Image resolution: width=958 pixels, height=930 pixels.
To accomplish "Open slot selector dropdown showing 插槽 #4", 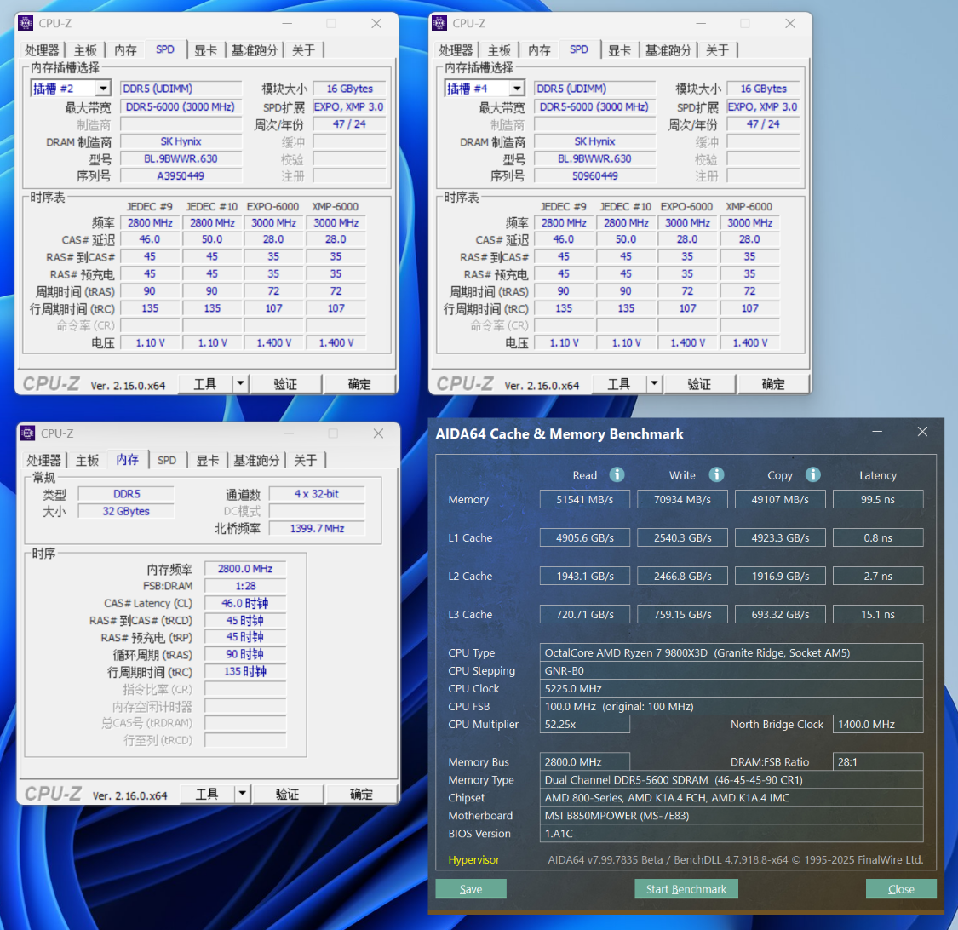I will (x=517, y=89).
